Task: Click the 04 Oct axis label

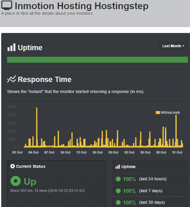Action: click(34, 152)
